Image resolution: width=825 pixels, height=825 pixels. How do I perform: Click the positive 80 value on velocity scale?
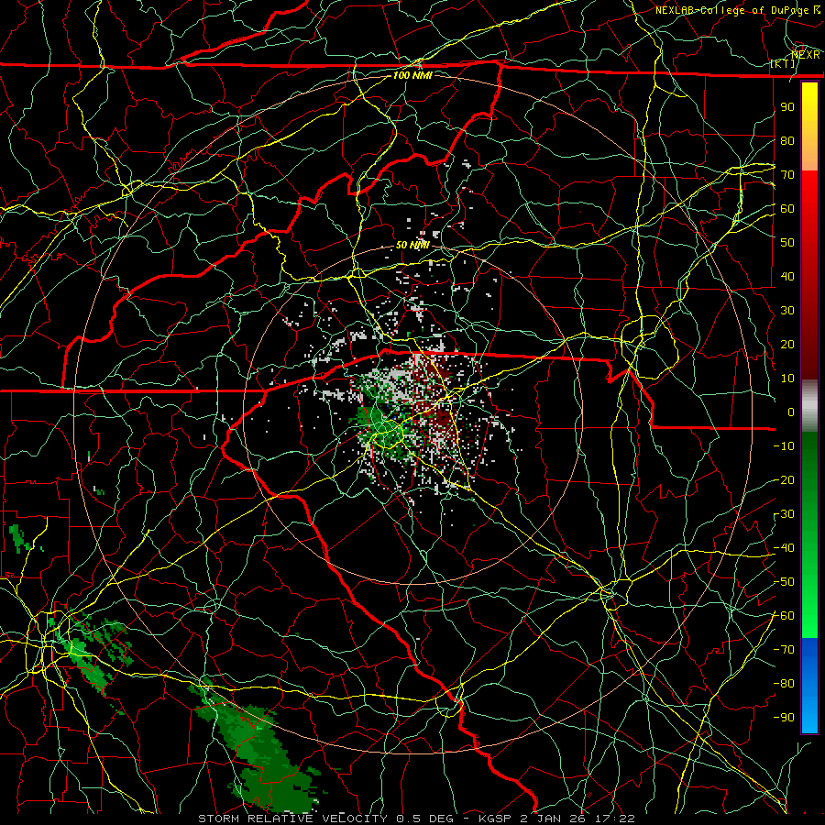[787, 141]
